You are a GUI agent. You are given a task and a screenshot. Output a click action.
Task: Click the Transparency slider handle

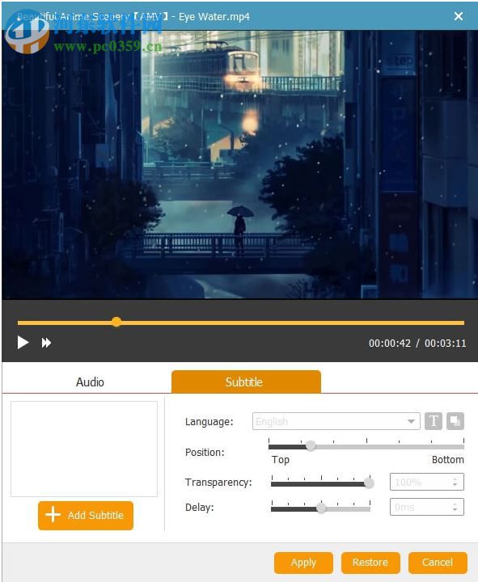(x=369, y=483)
